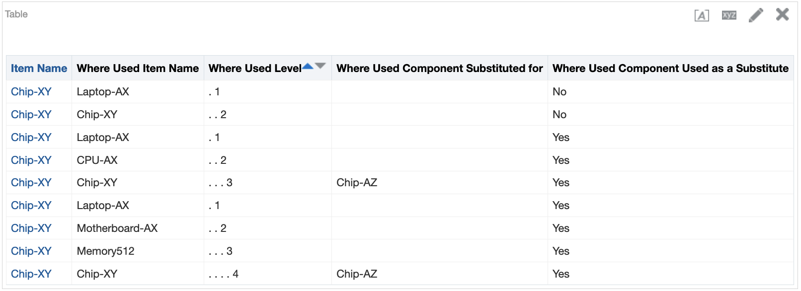The image size is (801, 291).
Task: Click Where Used Component Substituted for header
Action: point(439,69)
